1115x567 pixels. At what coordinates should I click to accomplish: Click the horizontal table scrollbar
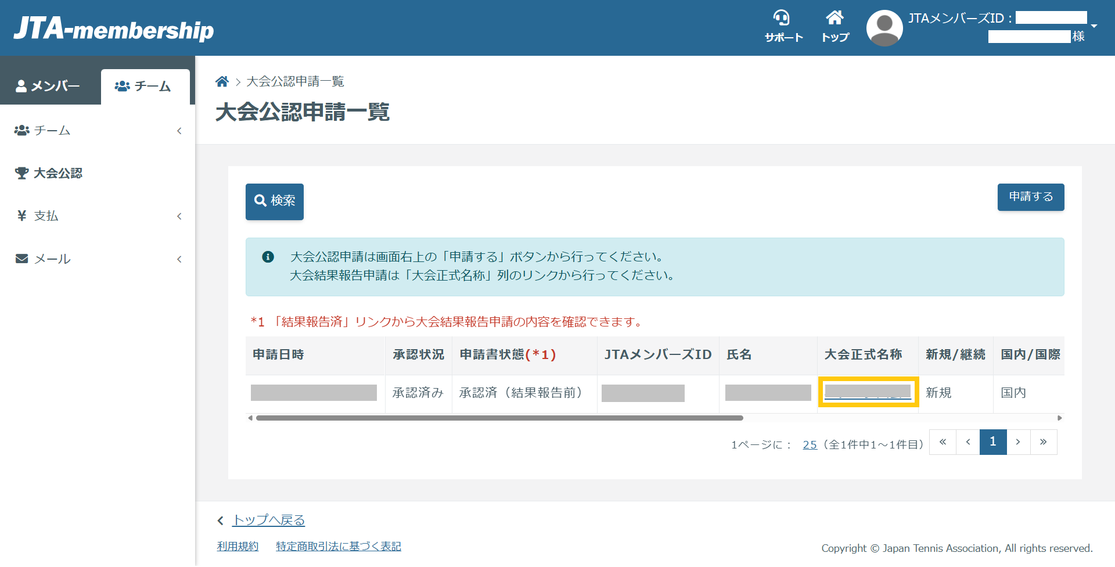[499, 418]
